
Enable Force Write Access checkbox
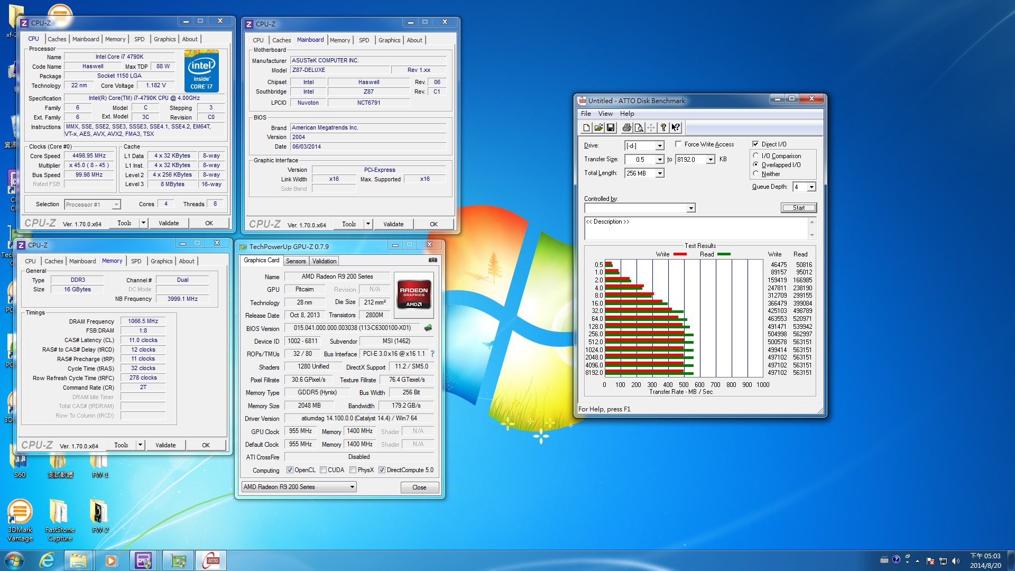(678, 144)
